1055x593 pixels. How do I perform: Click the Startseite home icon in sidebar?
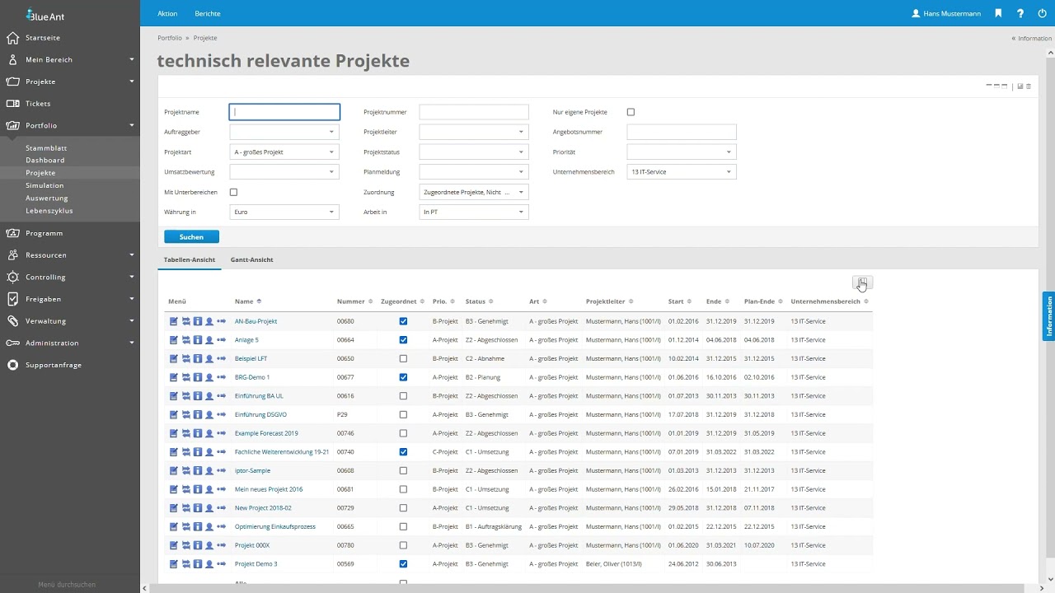(12, 38)
